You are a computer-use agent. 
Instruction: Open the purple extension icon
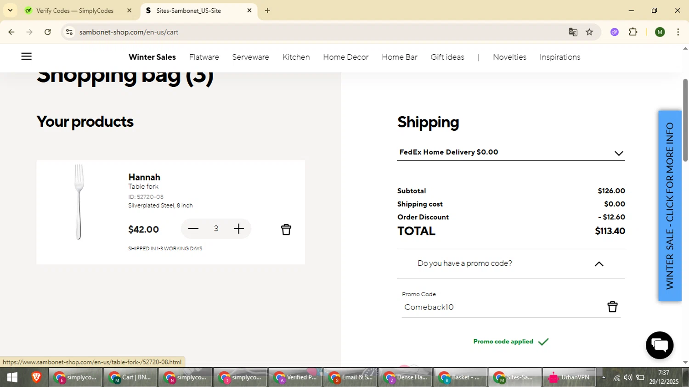tap(615, 32)
